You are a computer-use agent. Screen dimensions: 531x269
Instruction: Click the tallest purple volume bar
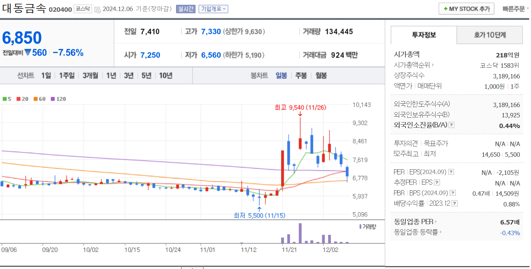[x=300, y=233]
